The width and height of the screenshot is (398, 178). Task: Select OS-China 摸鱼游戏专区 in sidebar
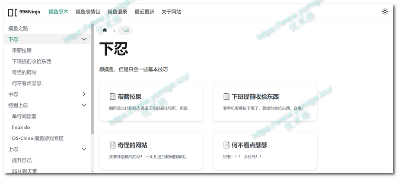tap(38, 138)
